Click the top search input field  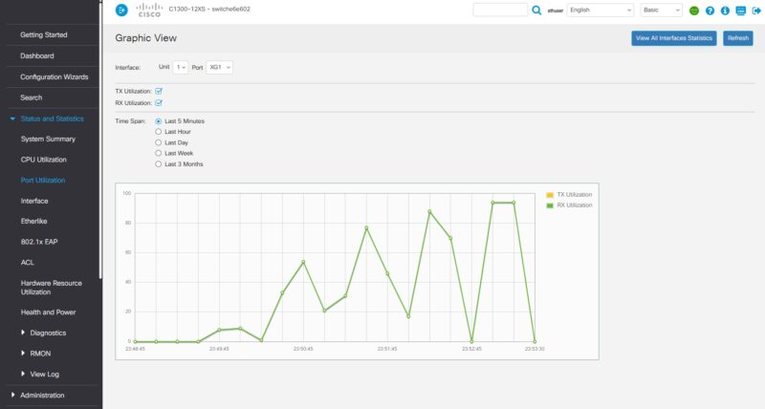(x=500, y=10)
